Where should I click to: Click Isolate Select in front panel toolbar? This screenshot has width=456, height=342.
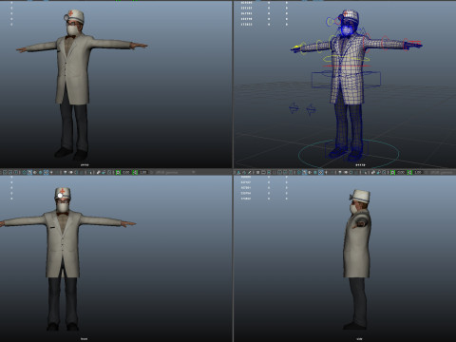tap(91, 172)
